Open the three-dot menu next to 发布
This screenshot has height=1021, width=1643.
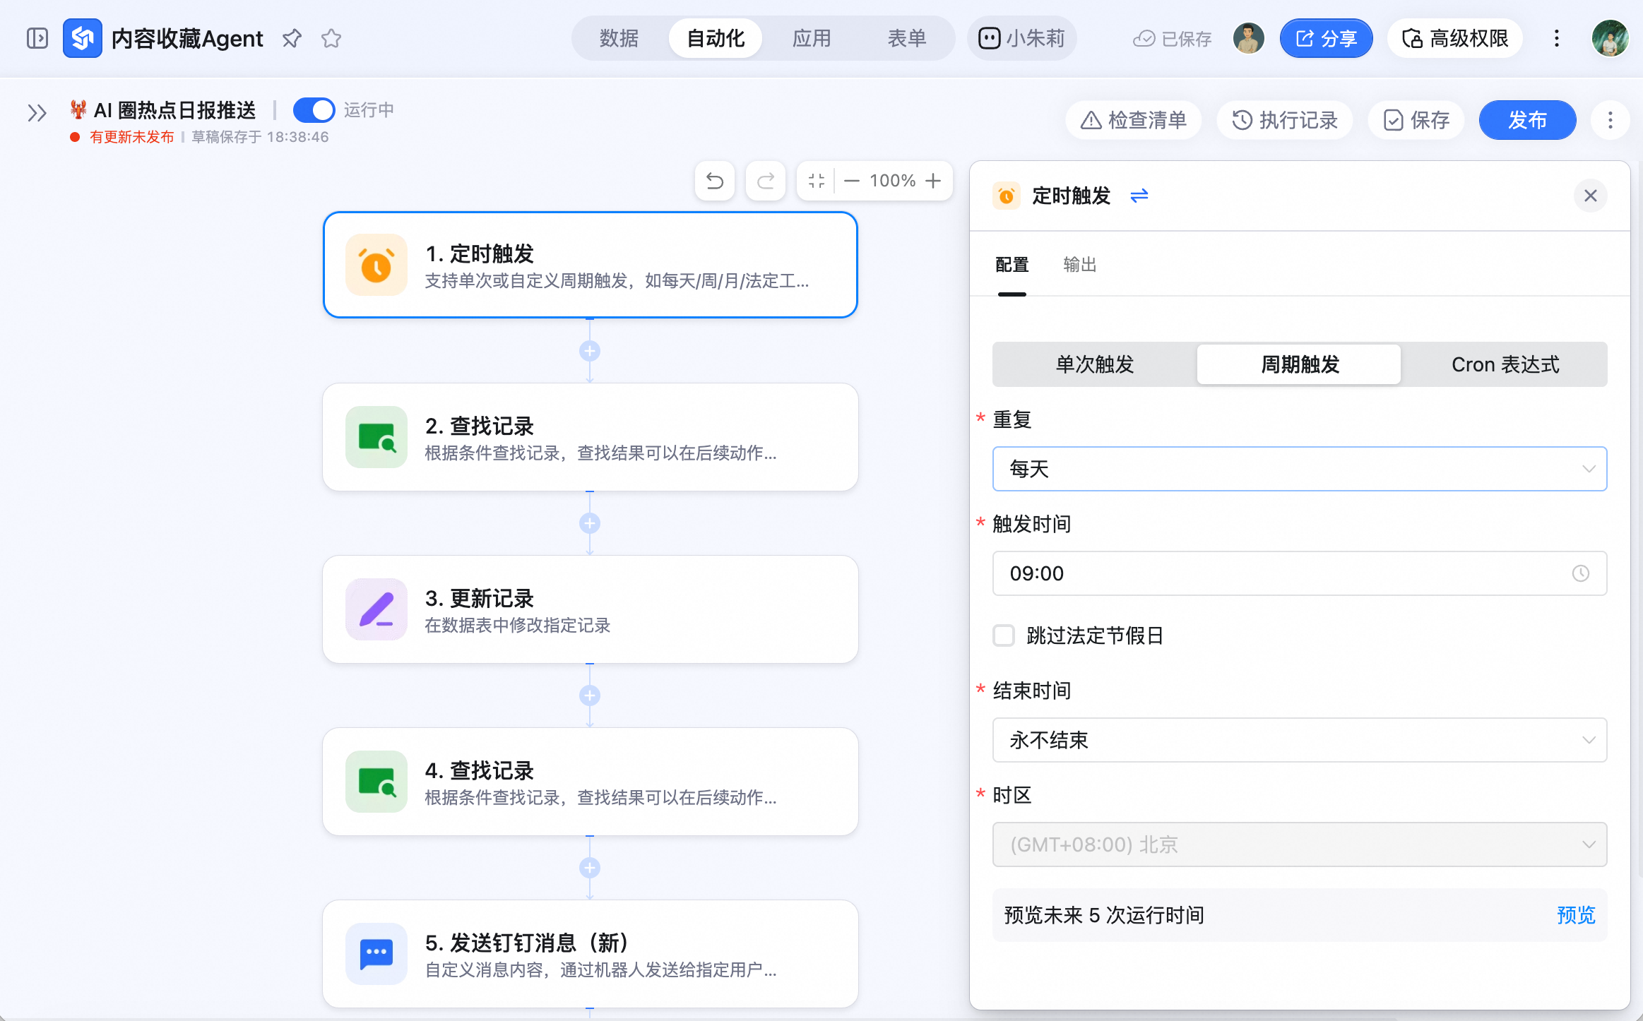(1611, 120)
